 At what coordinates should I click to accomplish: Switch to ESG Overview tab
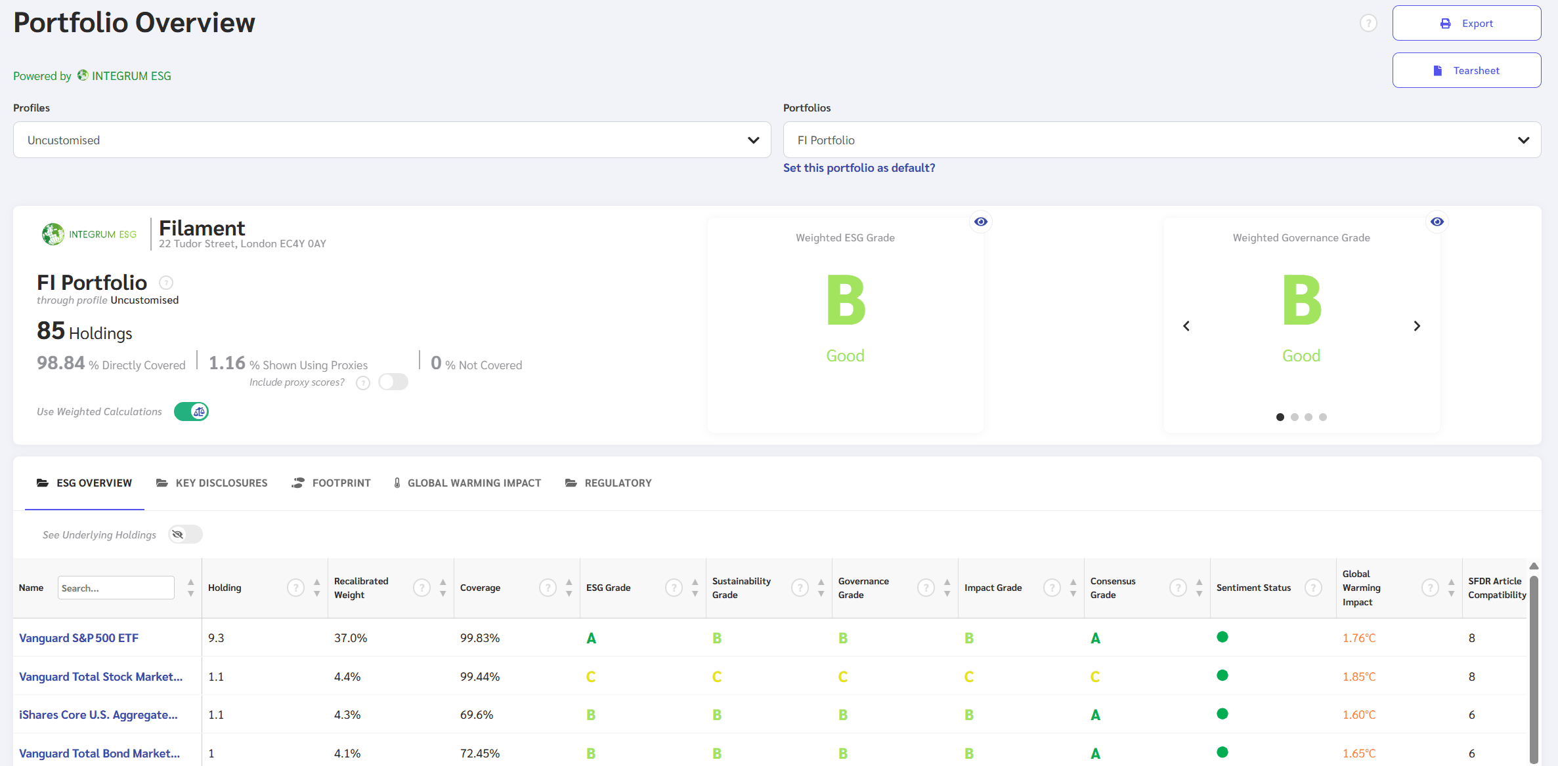click(x=85, y=483)
